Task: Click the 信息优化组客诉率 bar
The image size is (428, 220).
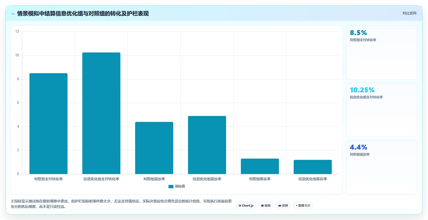Action: pyautogui.click(x=313, y=167)
